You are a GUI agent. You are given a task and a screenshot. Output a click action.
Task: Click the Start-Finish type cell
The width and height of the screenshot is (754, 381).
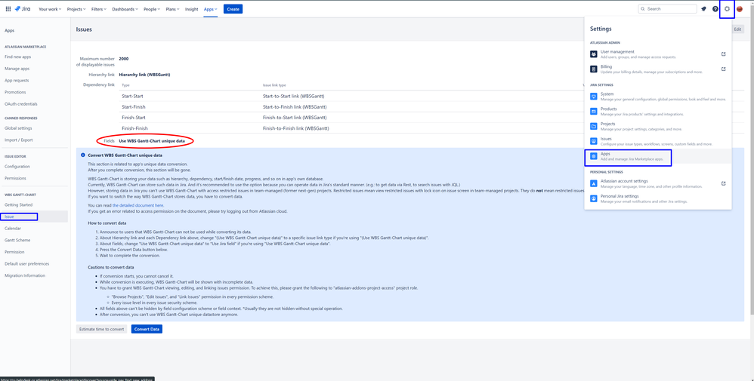(134, 106)
